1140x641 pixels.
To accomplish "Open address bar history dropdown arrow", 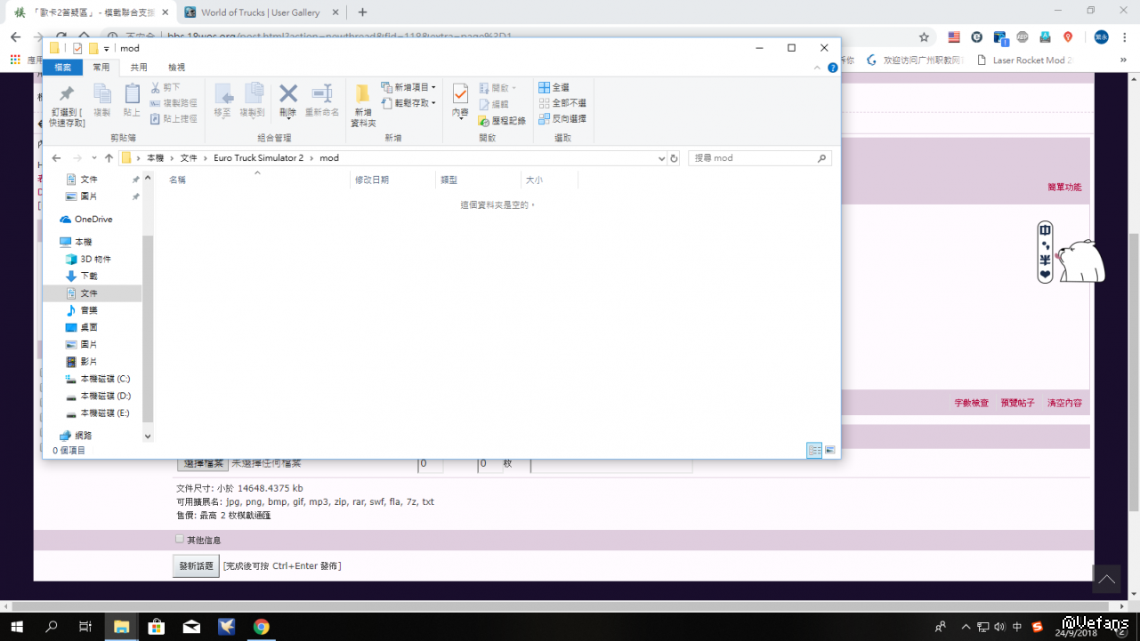I will [x=661, y=158].
